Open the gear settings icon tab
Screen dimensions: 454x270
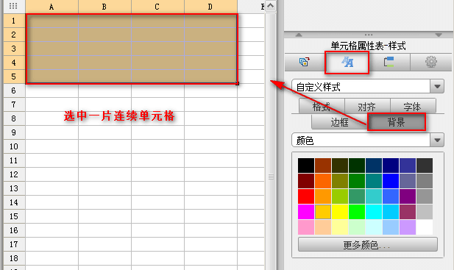coord(431,62)
